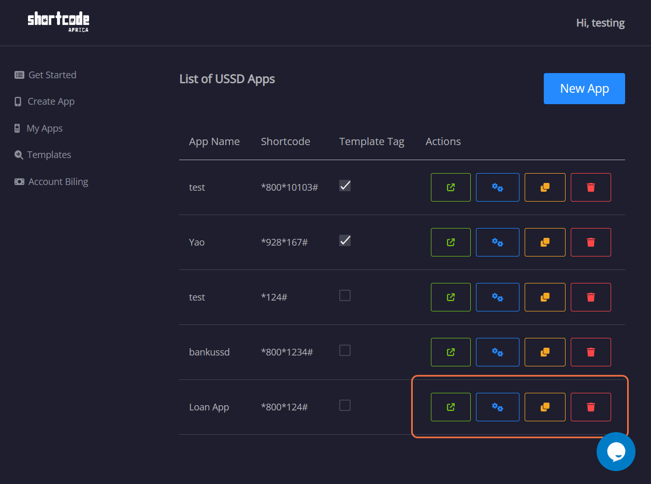Click shortcode *124#

274,297
